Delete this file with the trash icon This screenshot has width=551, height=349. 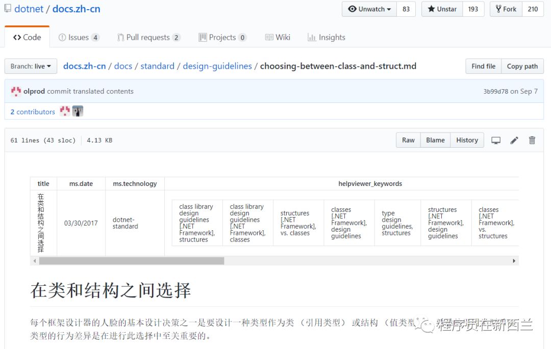pos(532,140)
